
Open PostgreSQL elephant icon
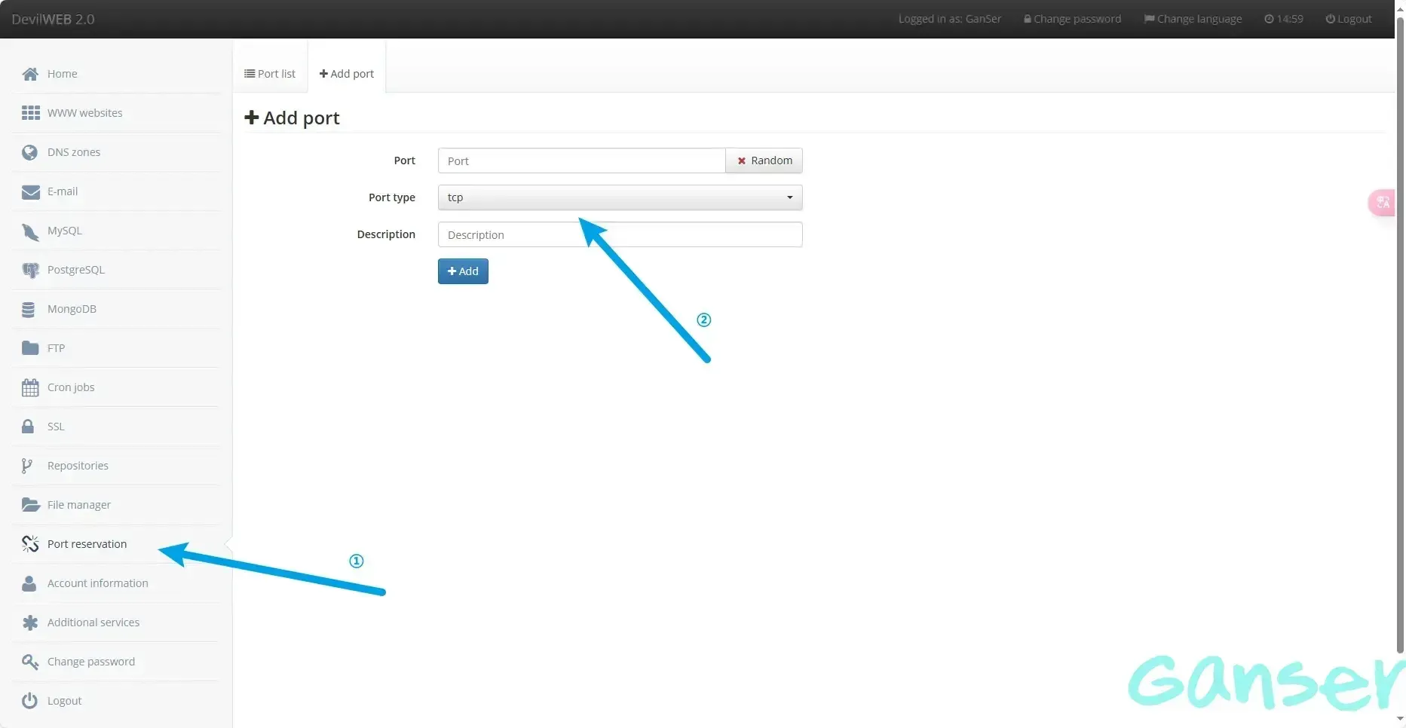(x=30, y=270)
